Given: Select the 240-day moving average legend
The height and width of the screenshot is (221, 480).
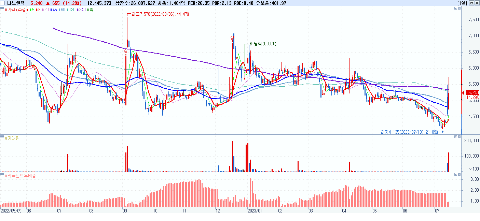Looking at the screenshot, I should 82,10.
